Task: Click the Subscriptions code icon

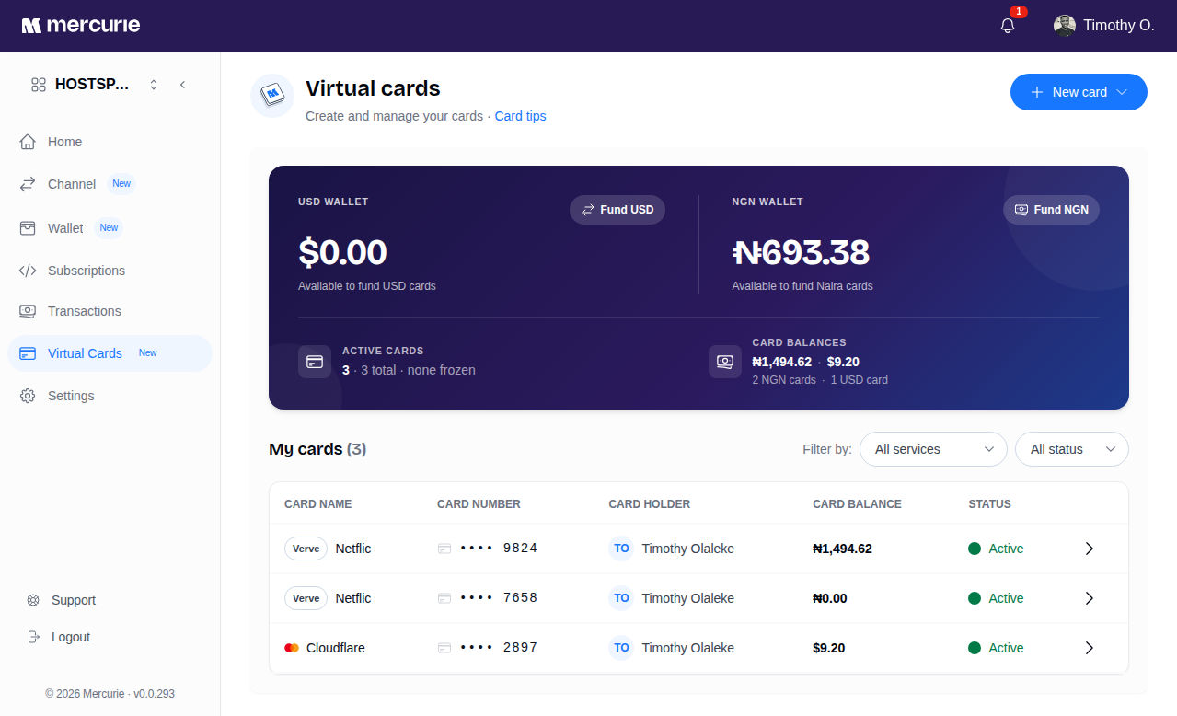Action: tap(28, 271)
